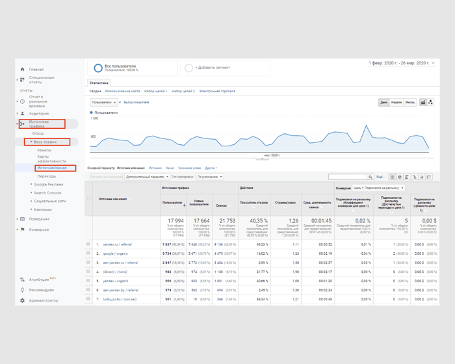Check the row for google / organic
455x364 pixels.
88,253
